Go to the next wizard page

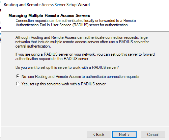point(124,134)
